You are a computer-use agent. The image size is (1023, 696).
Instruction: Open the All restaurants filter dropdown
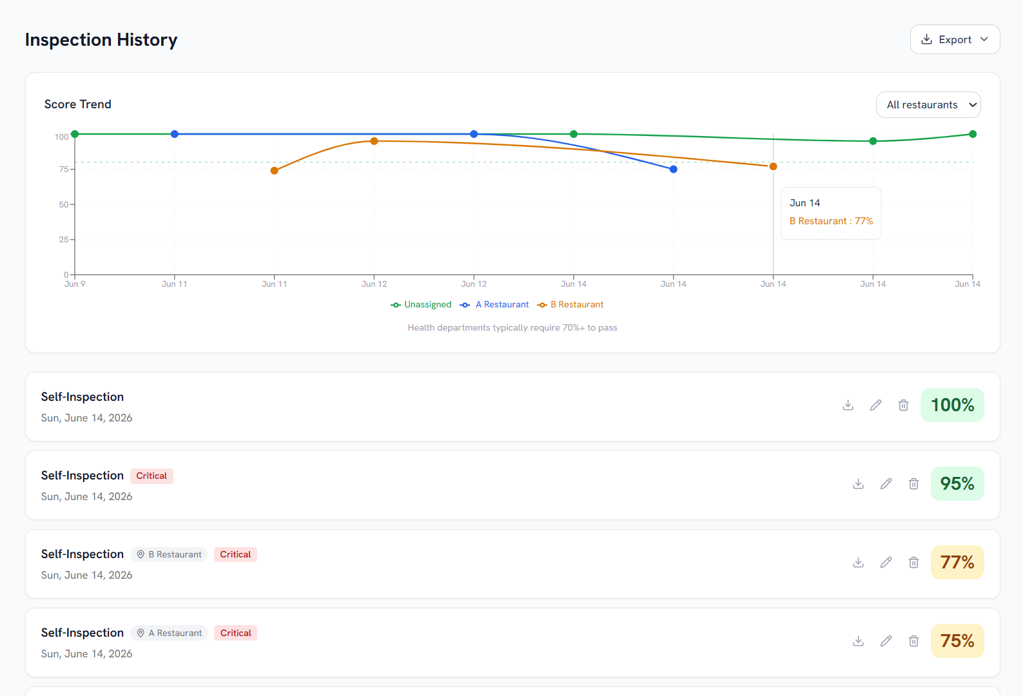tap(928, 105)
